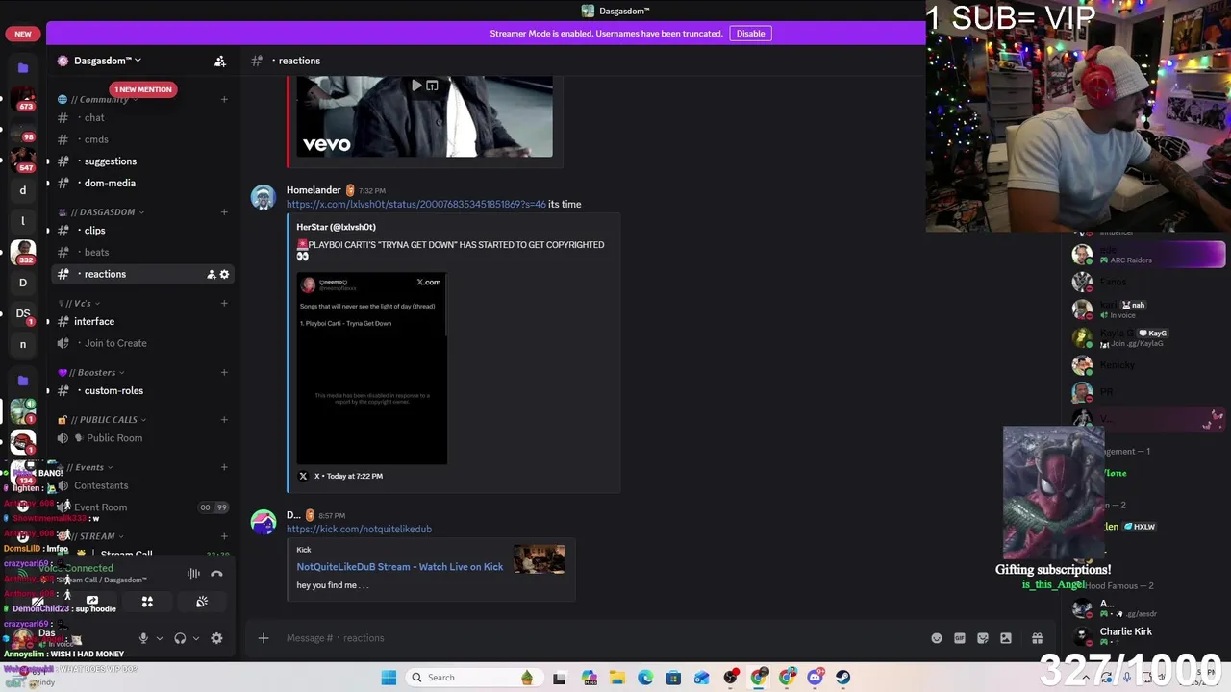Open the emoji picker in message bar
This screenshot has width=1231, height=692.
coord(937,638)
